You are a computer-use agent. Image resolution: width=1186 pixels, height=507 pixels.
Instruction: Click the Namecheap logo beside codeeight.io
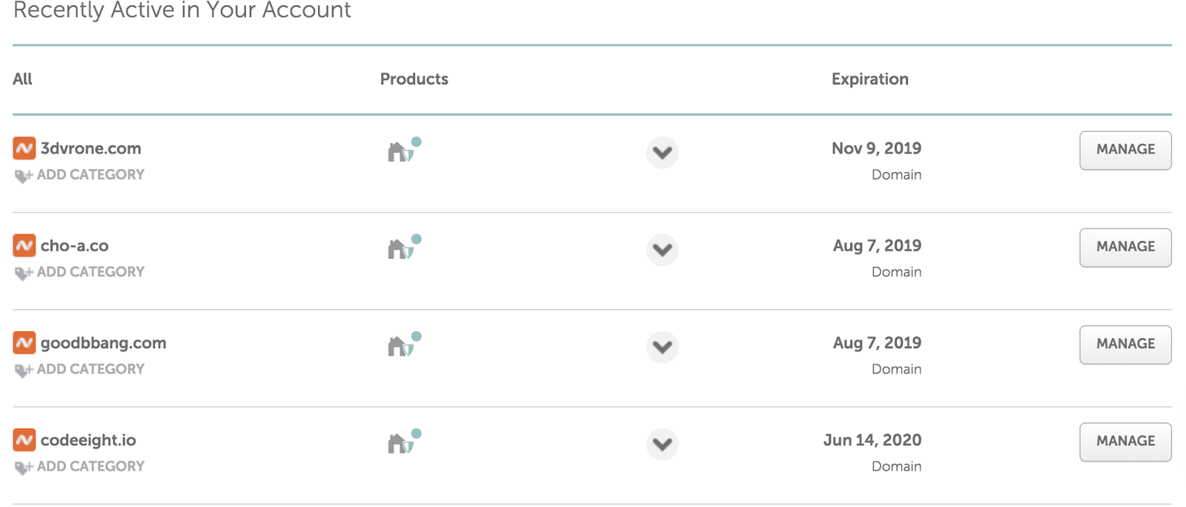[24, 440]
